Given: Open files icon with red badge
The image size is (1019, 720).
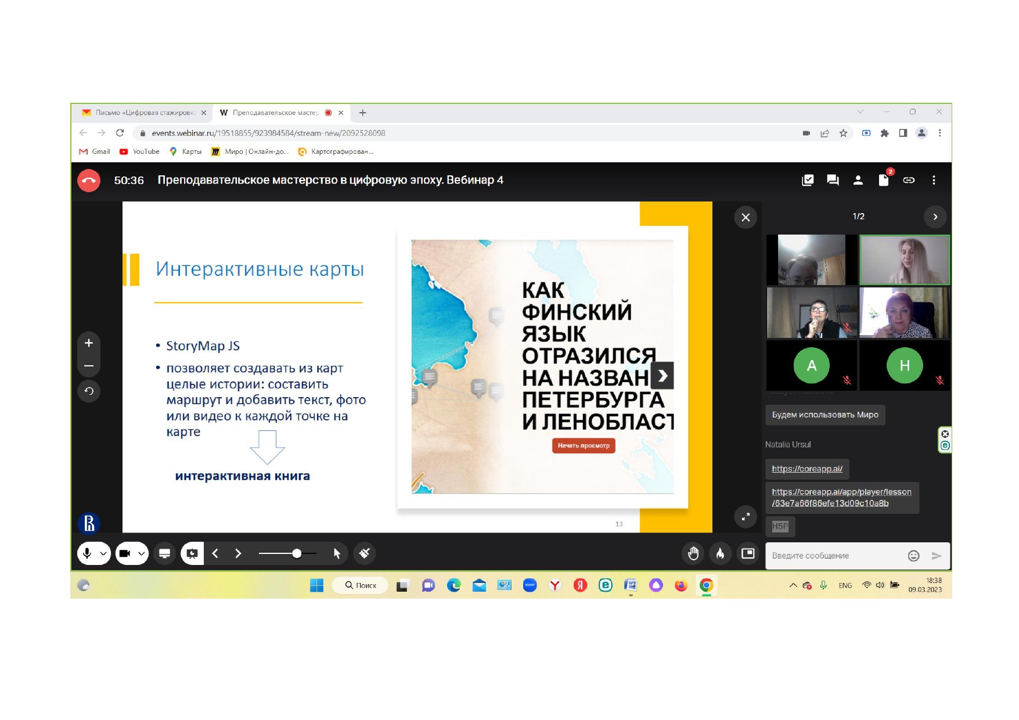Looking at the screenshot, I should click(883, 180).
